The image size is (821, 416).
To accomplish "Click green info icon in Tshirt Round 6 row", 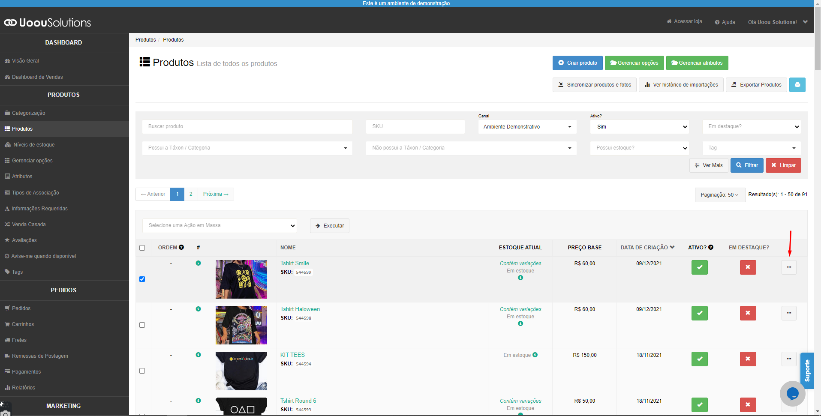I will point(198,401).
